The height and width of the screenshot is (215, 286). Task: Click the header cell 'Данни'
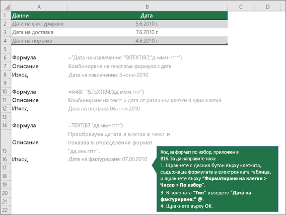point(39,16)
